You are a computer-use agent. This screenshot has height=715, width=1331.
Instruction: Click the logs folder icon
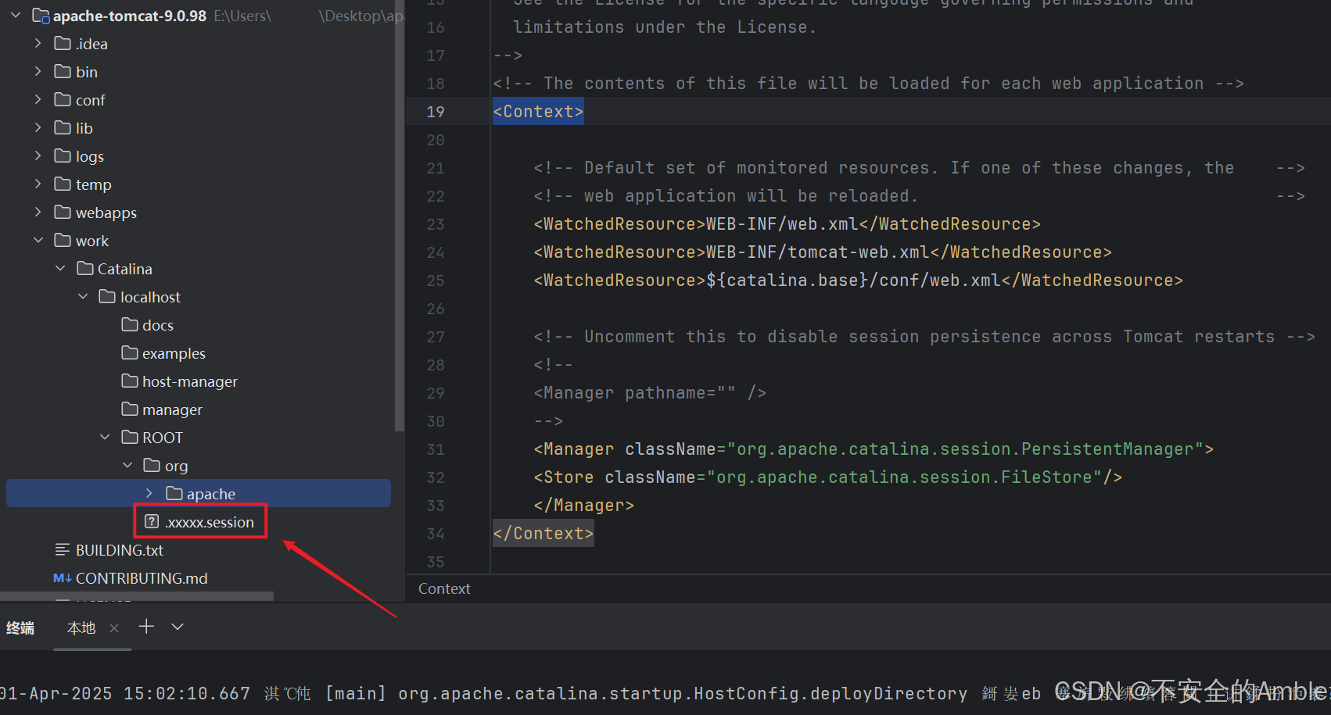tap(63, 156)
